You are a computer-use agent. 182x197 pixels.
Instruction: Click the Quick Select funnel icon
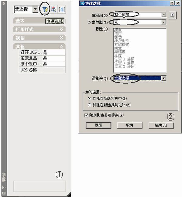[x=45, y=9]
